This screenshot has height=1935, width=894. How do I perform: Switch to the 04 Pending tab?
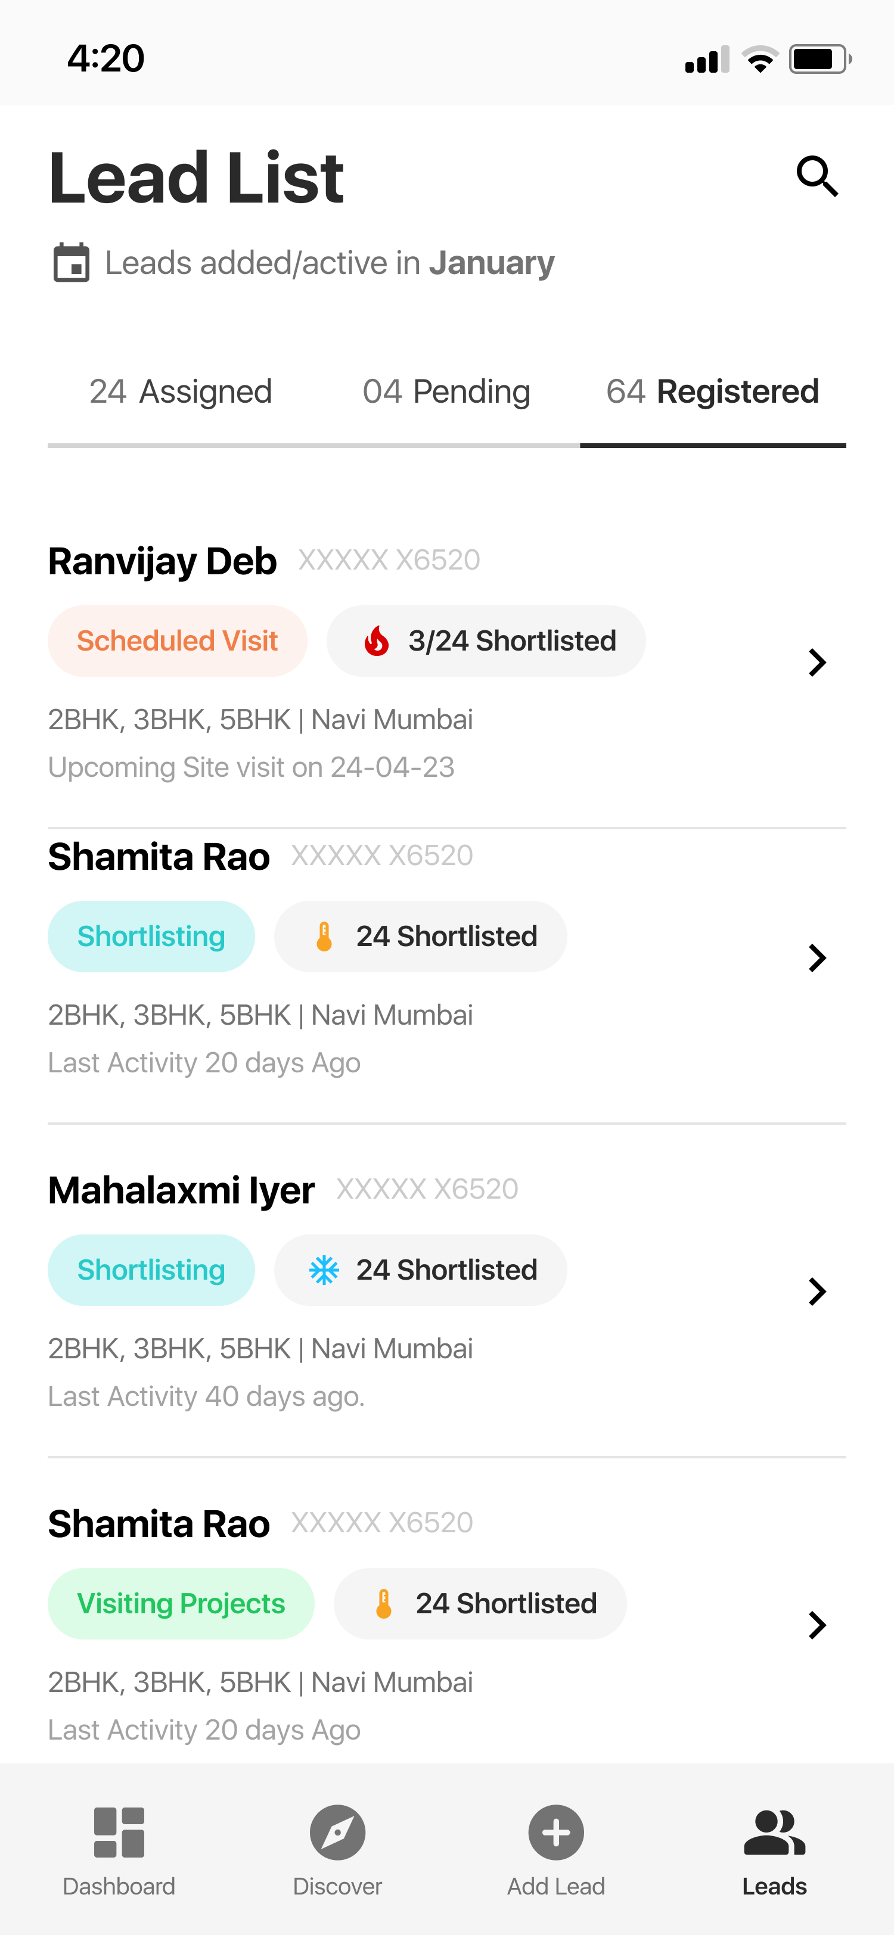(x=446, y=392)
